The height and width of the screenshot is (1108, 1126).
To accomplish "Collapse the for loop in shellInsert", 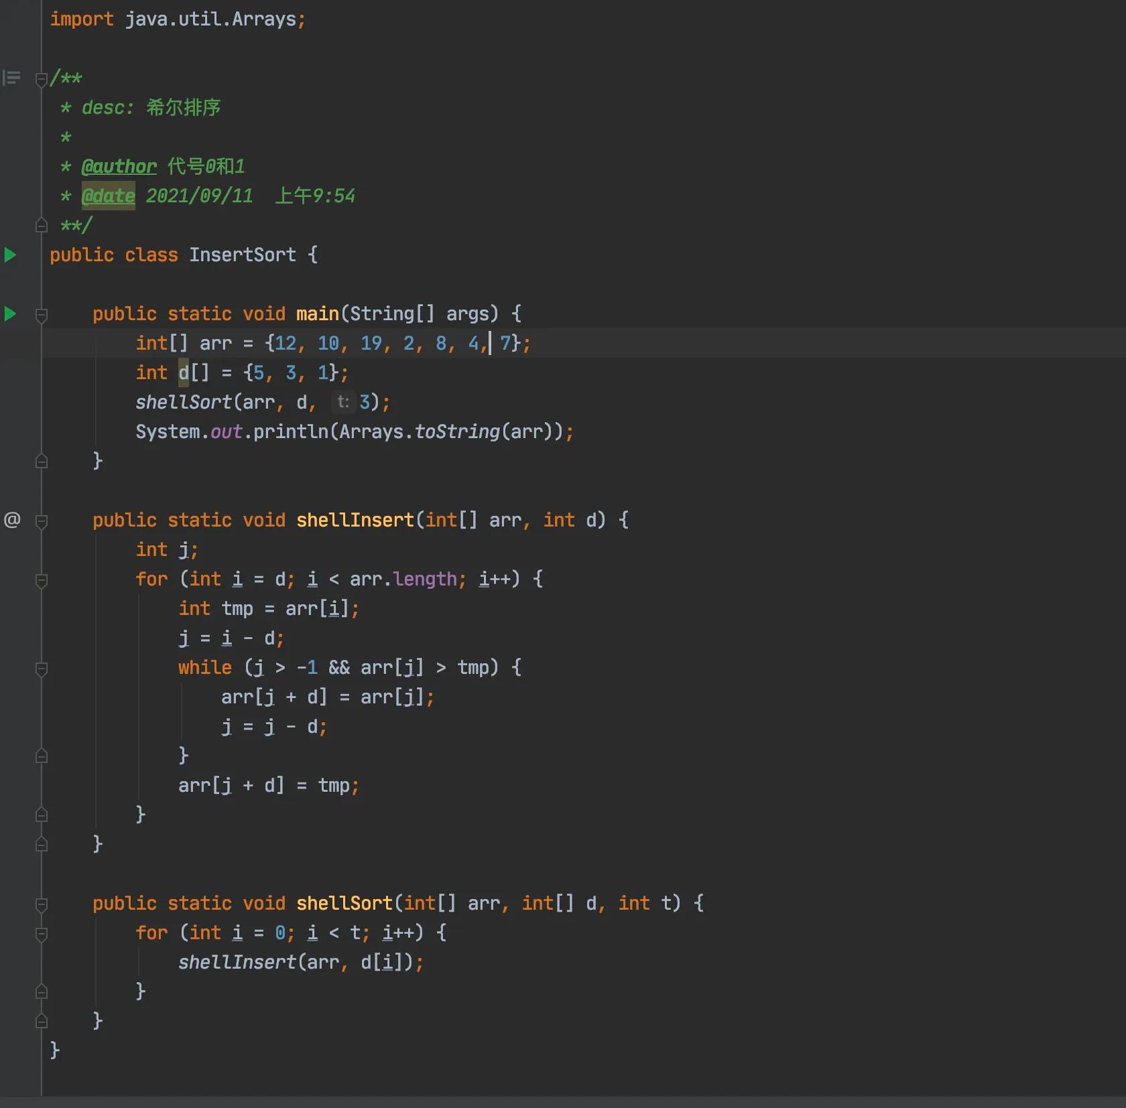I will click(x=41, y=580).
